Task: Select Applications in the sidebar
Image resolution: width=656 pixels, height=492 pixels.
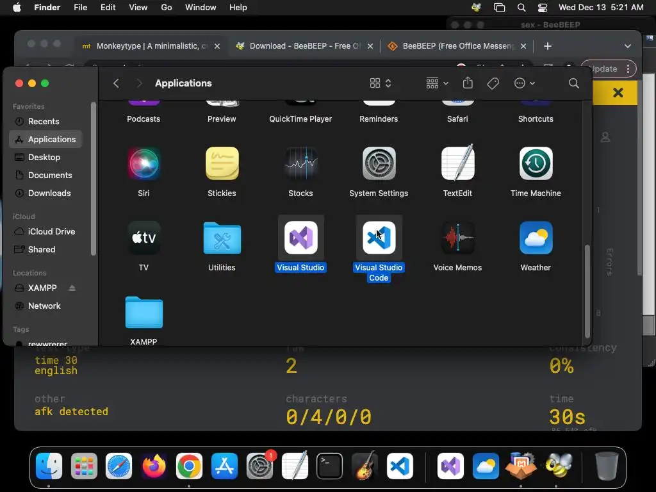Action: (45, 139)
